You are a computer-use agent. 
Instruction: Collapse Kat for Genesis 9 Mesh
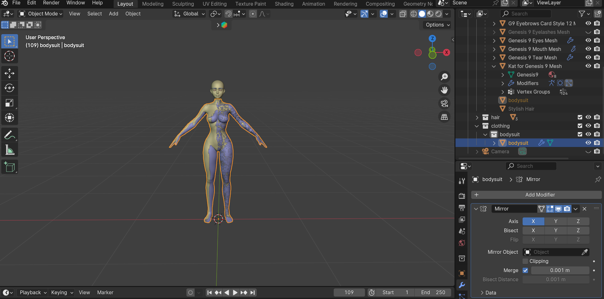coord(494,66)
